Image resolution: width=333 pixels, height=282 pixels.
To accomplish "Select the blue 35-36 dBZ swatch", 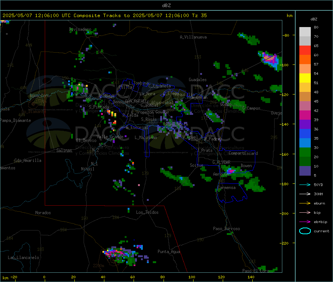I will pos(305,133).
